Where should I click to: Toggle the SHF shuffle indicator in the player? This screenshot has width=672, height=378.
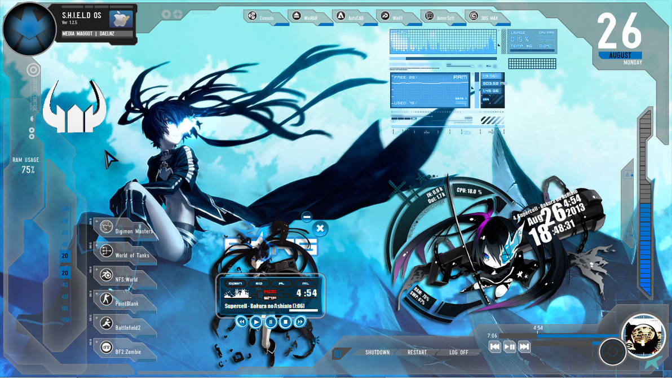[x=270, y=298]
